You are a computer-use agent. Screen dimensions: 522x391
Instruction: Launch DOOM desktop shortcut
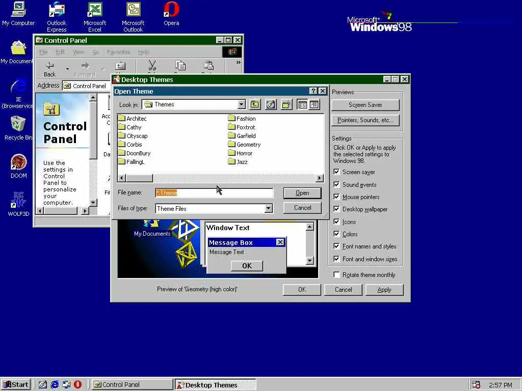18,166
